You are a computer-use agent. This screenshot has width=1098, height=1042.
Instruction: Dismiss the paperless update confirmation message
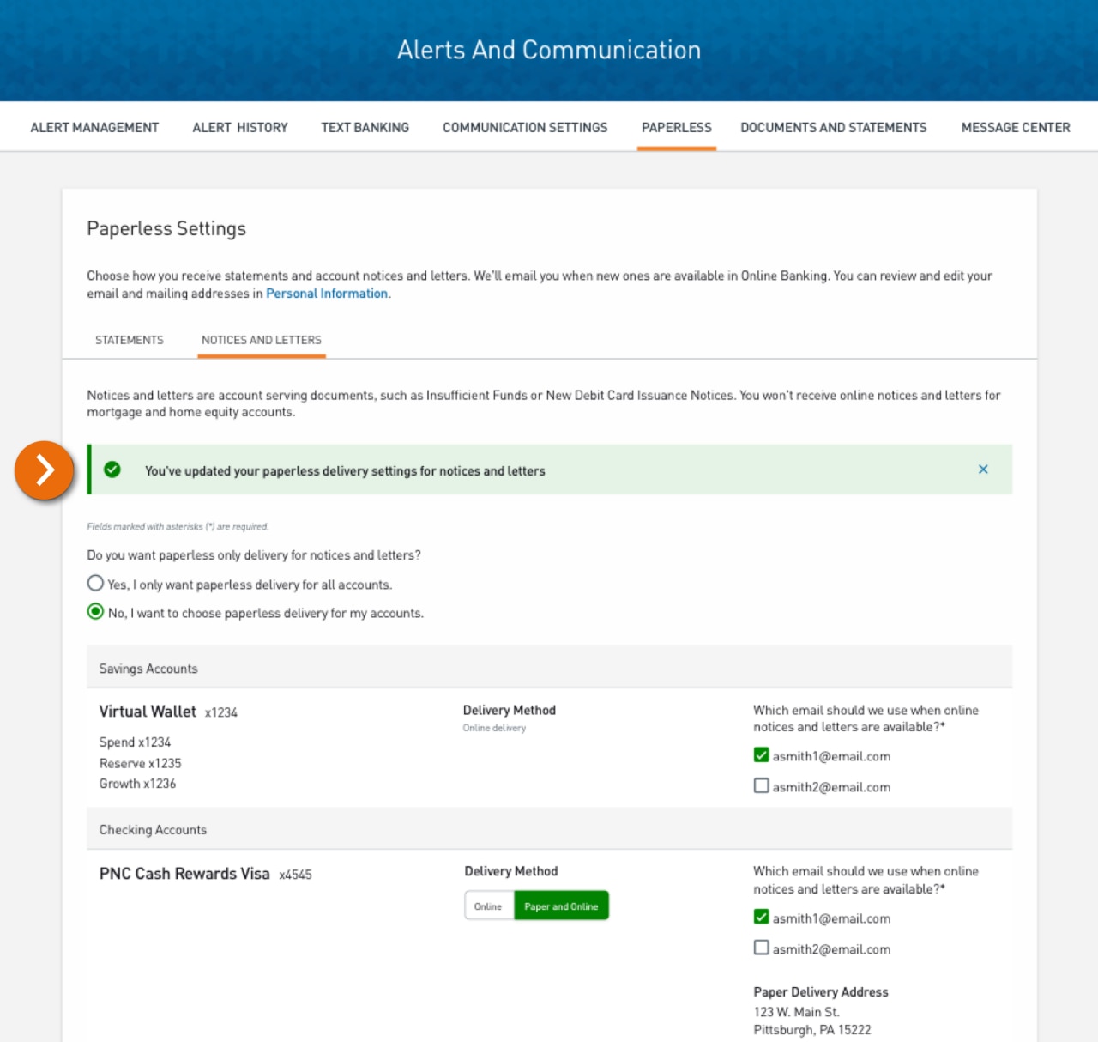[983, 470]
